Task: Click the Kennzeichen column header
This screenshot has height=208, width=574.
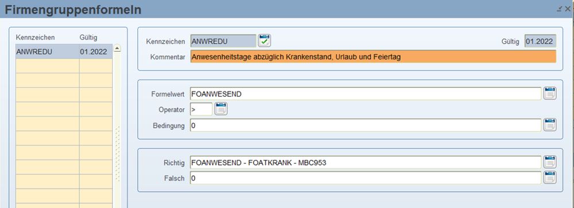Action: pyautogui.click(x=35, y=37)
